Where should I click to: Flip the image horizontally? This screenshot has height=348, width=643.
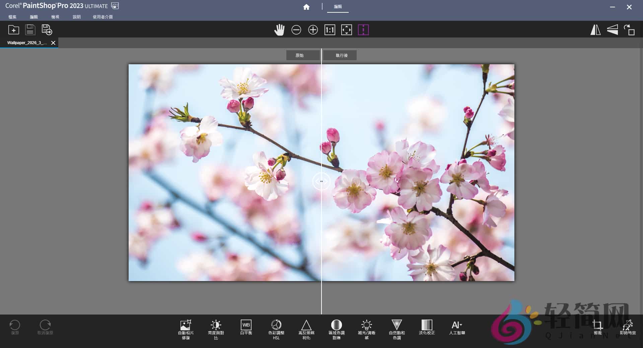[595, 30]
